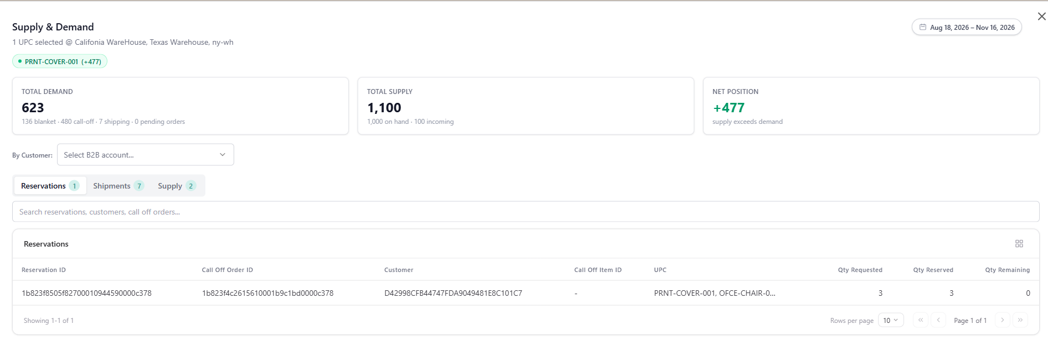Open the rows per page dropdown

coord(891,320)
